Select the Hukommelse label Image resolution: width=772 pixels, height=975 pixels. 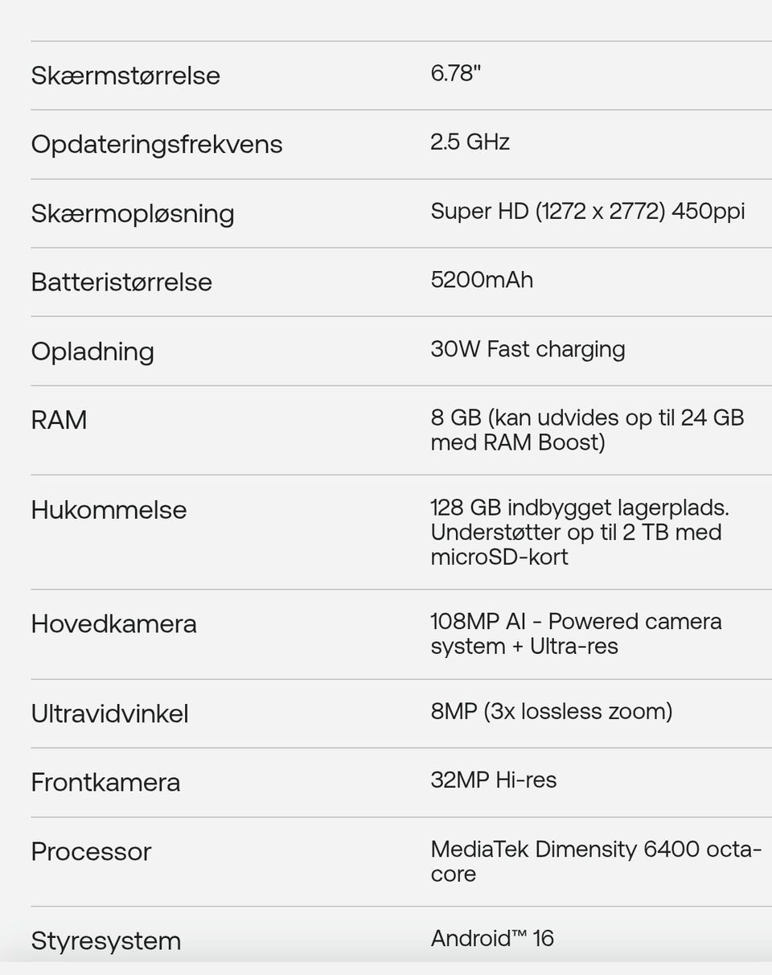[109, 510]
